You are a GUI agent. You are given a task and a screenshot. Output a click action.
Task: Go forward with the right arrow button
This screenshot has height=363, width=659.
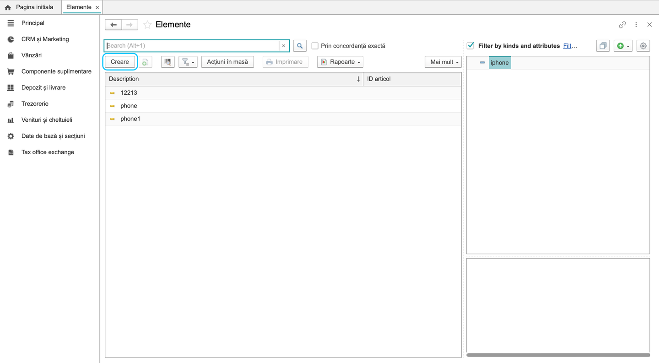tap(130, 25)
